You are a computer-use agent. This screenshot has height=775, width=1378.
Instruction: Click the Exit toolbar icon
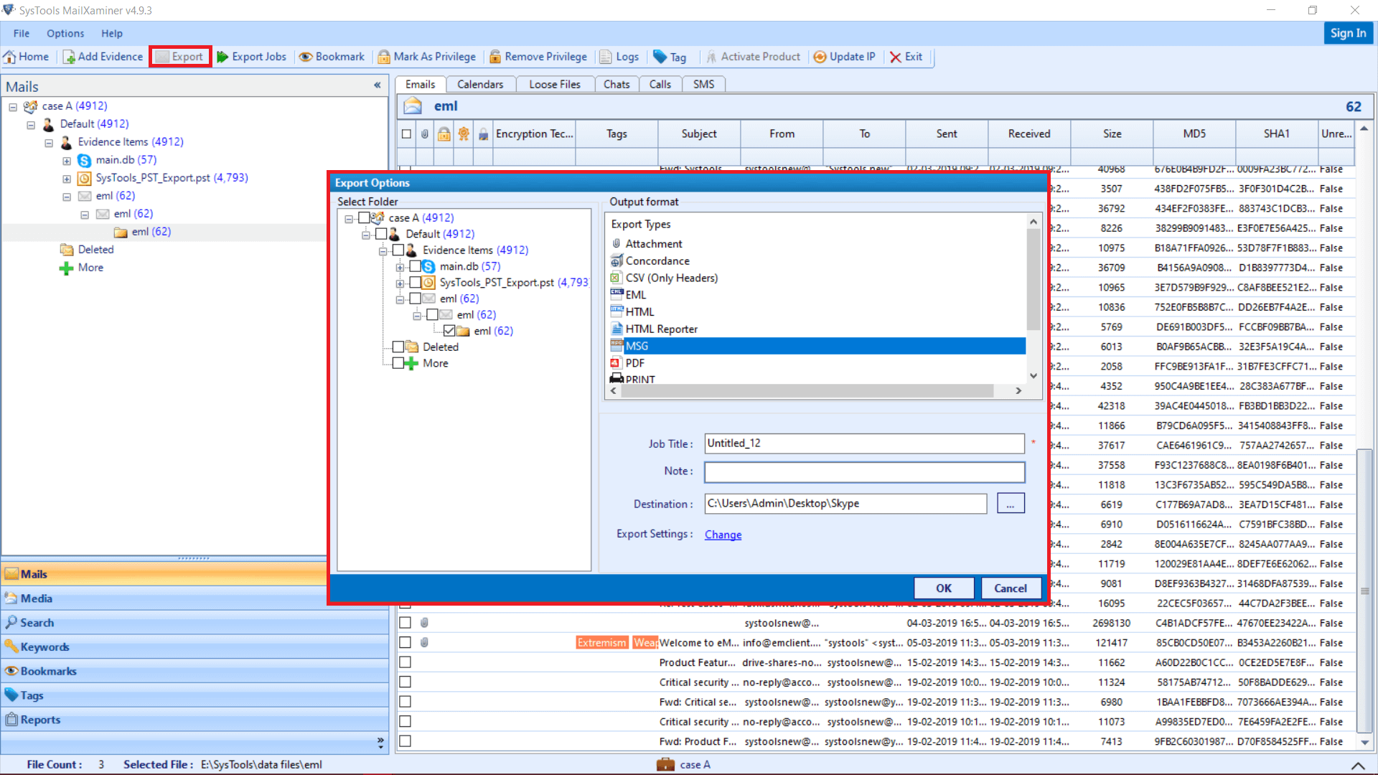pyautogui.click(x=895, y=57)
